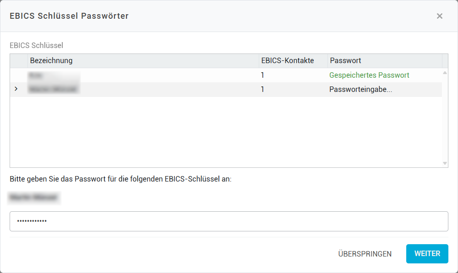Click empty row-indicator column header
458x273 pixels.
tap(19, 61)
